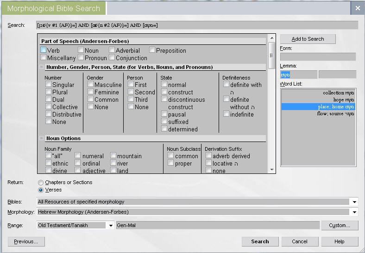Check the Miscellany checkbox

(43, 57)
